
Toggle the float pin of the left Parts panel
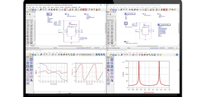[x=33, y=12]
